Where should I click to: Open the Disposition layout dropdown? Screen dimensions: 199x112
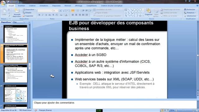tap(29, 10)
